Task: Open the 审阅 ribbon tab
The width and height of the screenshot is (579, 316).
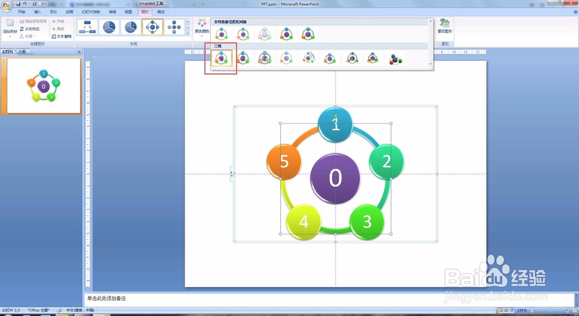Action: 112,12
